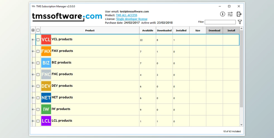The image size is (274, 138).
Task: Check the NET products checkbox
Action: click(x=38, y=98)
